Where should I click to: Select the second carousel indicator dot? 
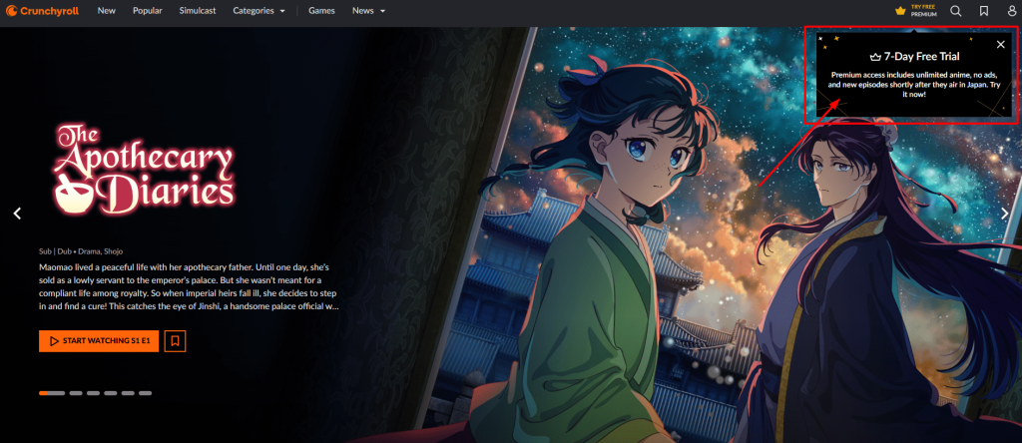(x=76, y=393)
